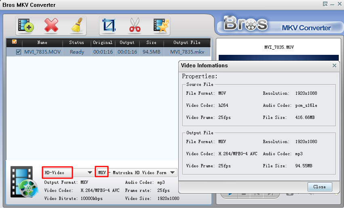Click the Ready status cell
The width and height of the screenshot is (344, 208).
click(x=77, y=52)
